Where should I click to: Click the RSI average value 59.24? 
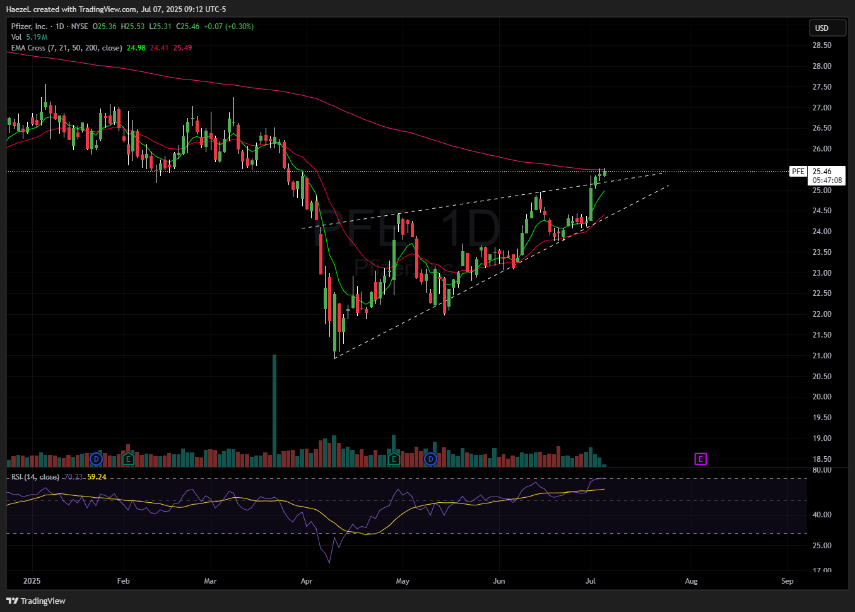[97, 477]
